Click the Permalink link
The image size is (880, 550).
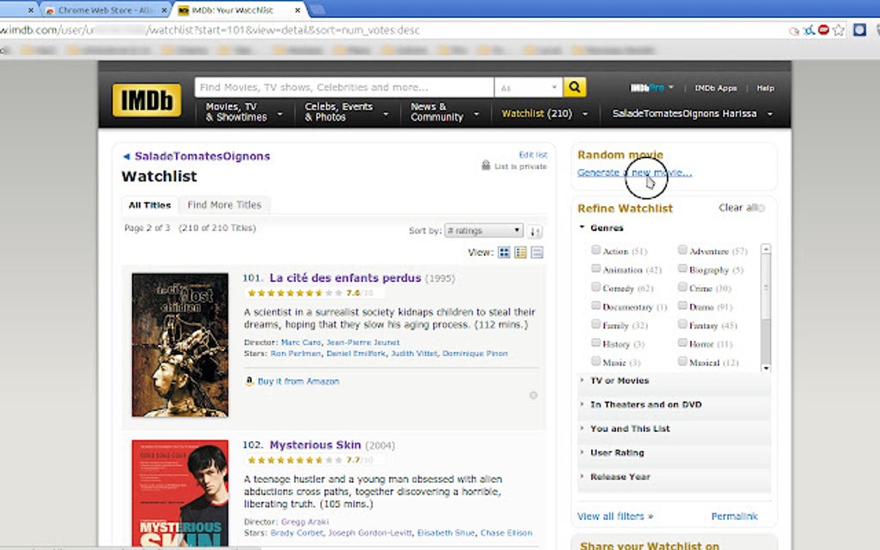[734, 516]
